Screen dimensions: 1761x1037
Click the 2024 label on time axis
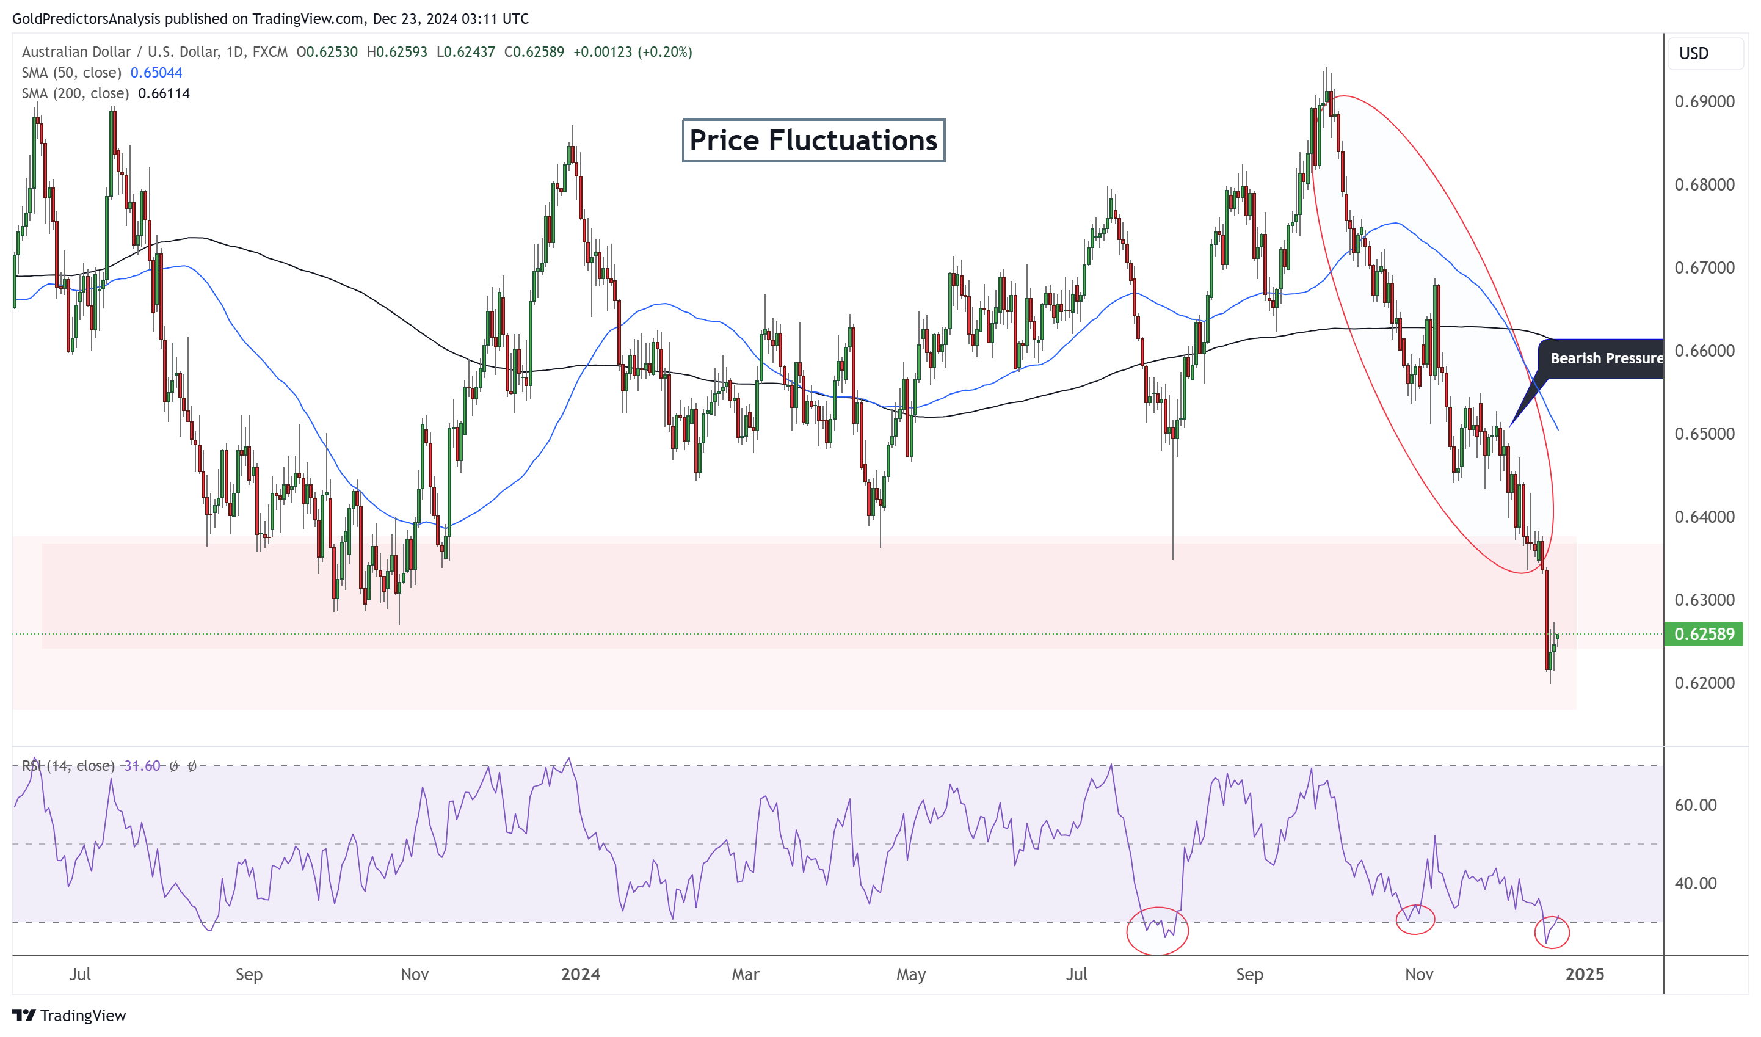(580, 974)
